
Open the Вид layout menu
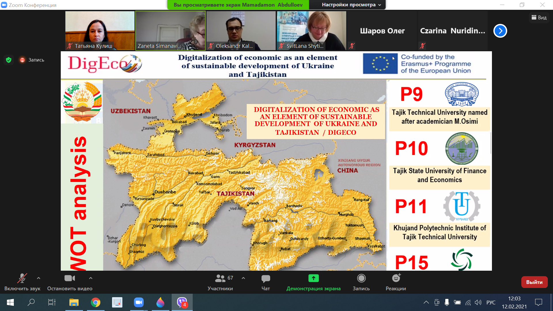539,18
